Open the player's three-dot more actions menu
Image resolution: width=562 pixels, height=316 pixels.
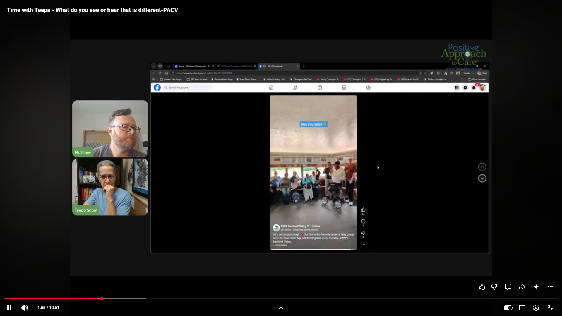[x=550, y=287]
